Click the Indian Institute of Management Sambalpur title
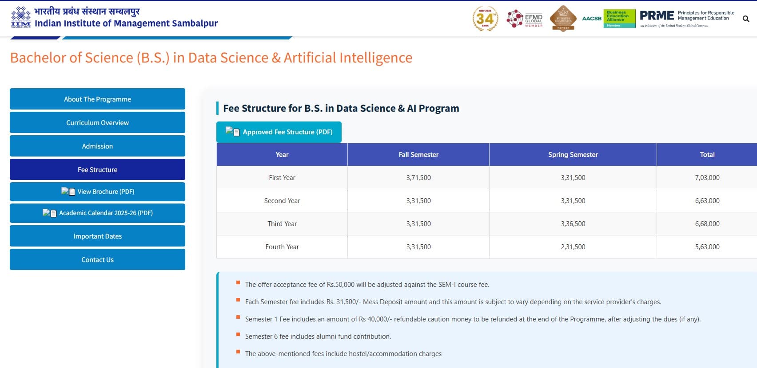This screenshot has width=757, height=368. 126,23
